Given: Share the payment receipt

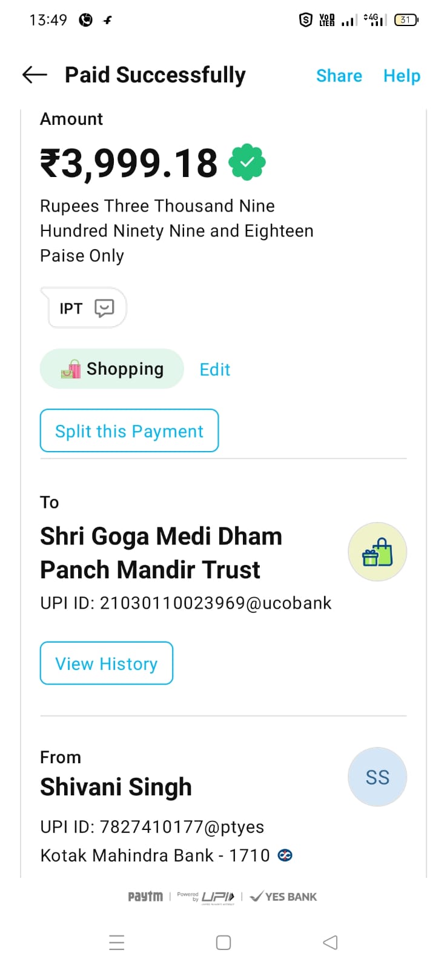Looking at the screenshot, I should pyautogui.click(x=339, y=76).
